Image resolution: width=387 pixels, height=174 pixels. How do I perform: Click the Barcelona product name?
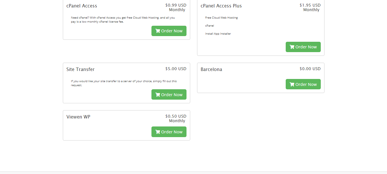click(x=211, y=69)
